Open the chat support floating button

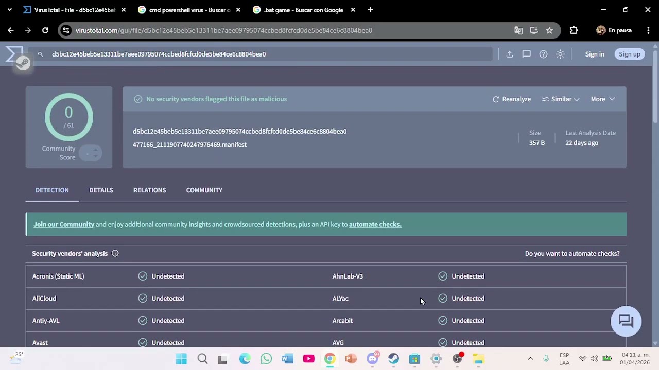[626, 321]
